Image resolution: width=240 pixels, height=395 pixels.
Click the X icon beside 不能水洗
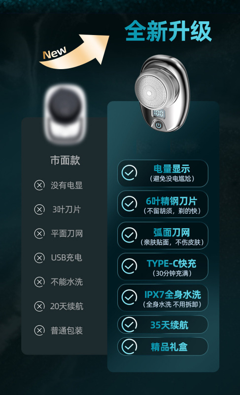click(39, 282)
